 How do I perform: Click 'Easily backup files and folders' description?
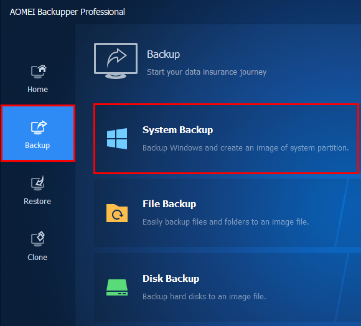pos(225,222)
